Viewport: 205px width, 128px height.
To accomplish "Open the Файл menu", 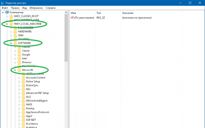I will pyautogui.click(x=5, y=8).
